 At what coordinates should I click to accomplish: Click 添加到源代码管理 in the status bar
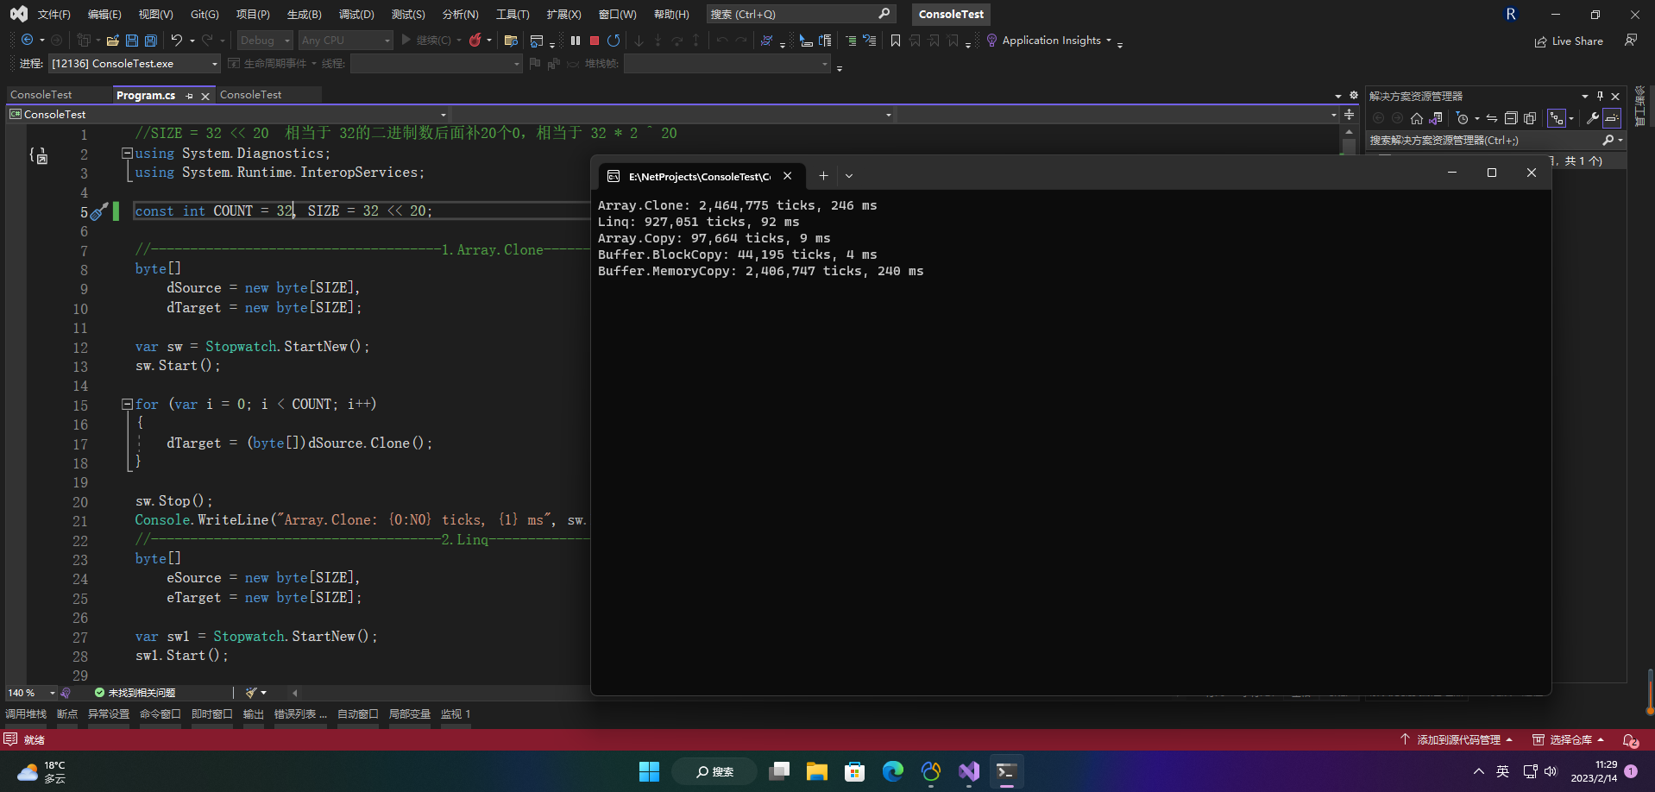tap(1457, 740)
